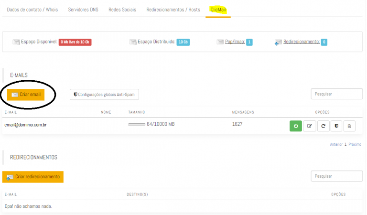Viewport: 367px width, 215px height.
Task: Open Redirecionamentos / Hosts tab
Action: 172,10
